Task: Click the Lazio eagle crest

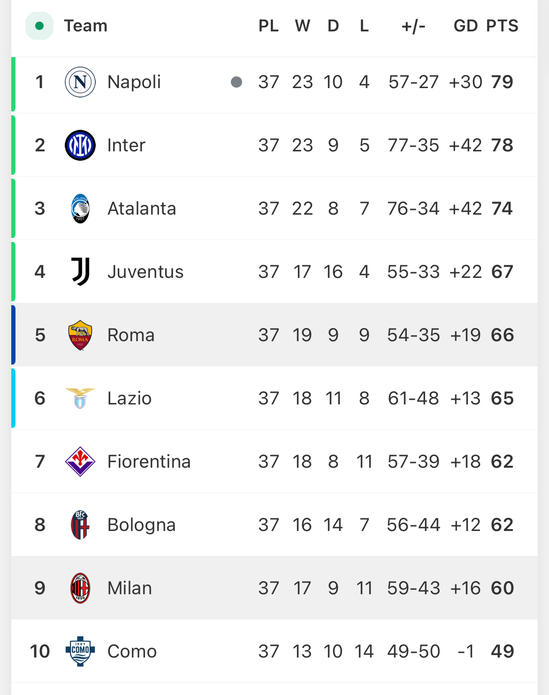Action: 80,398
